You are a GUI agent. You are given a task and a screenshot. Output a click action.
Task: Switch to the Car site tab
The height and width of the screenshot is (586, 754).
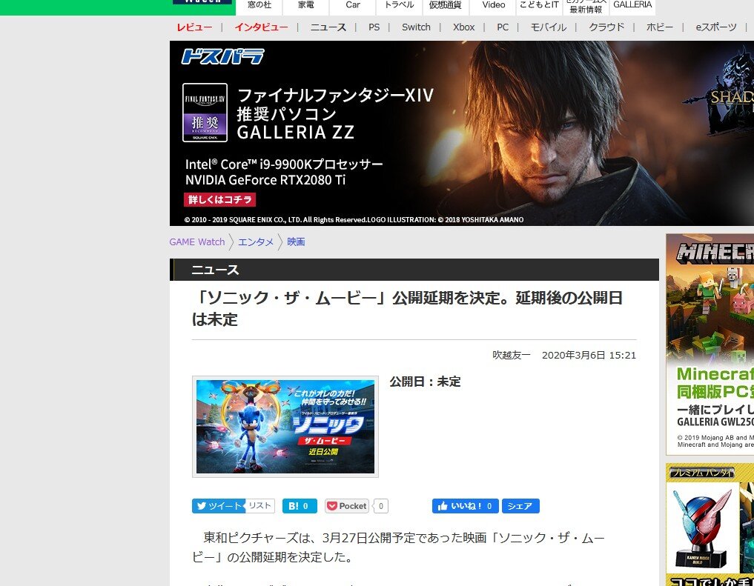[x=352, y=6]
